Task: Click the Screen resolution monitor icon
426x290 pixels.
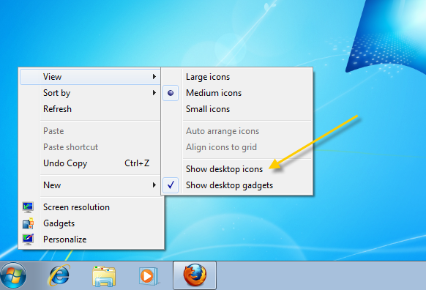Action: click(x=28, y=207)
